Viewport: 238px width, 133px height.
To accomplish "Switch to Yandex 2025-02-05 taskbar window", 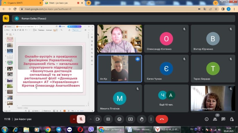I will click(167, 130).
